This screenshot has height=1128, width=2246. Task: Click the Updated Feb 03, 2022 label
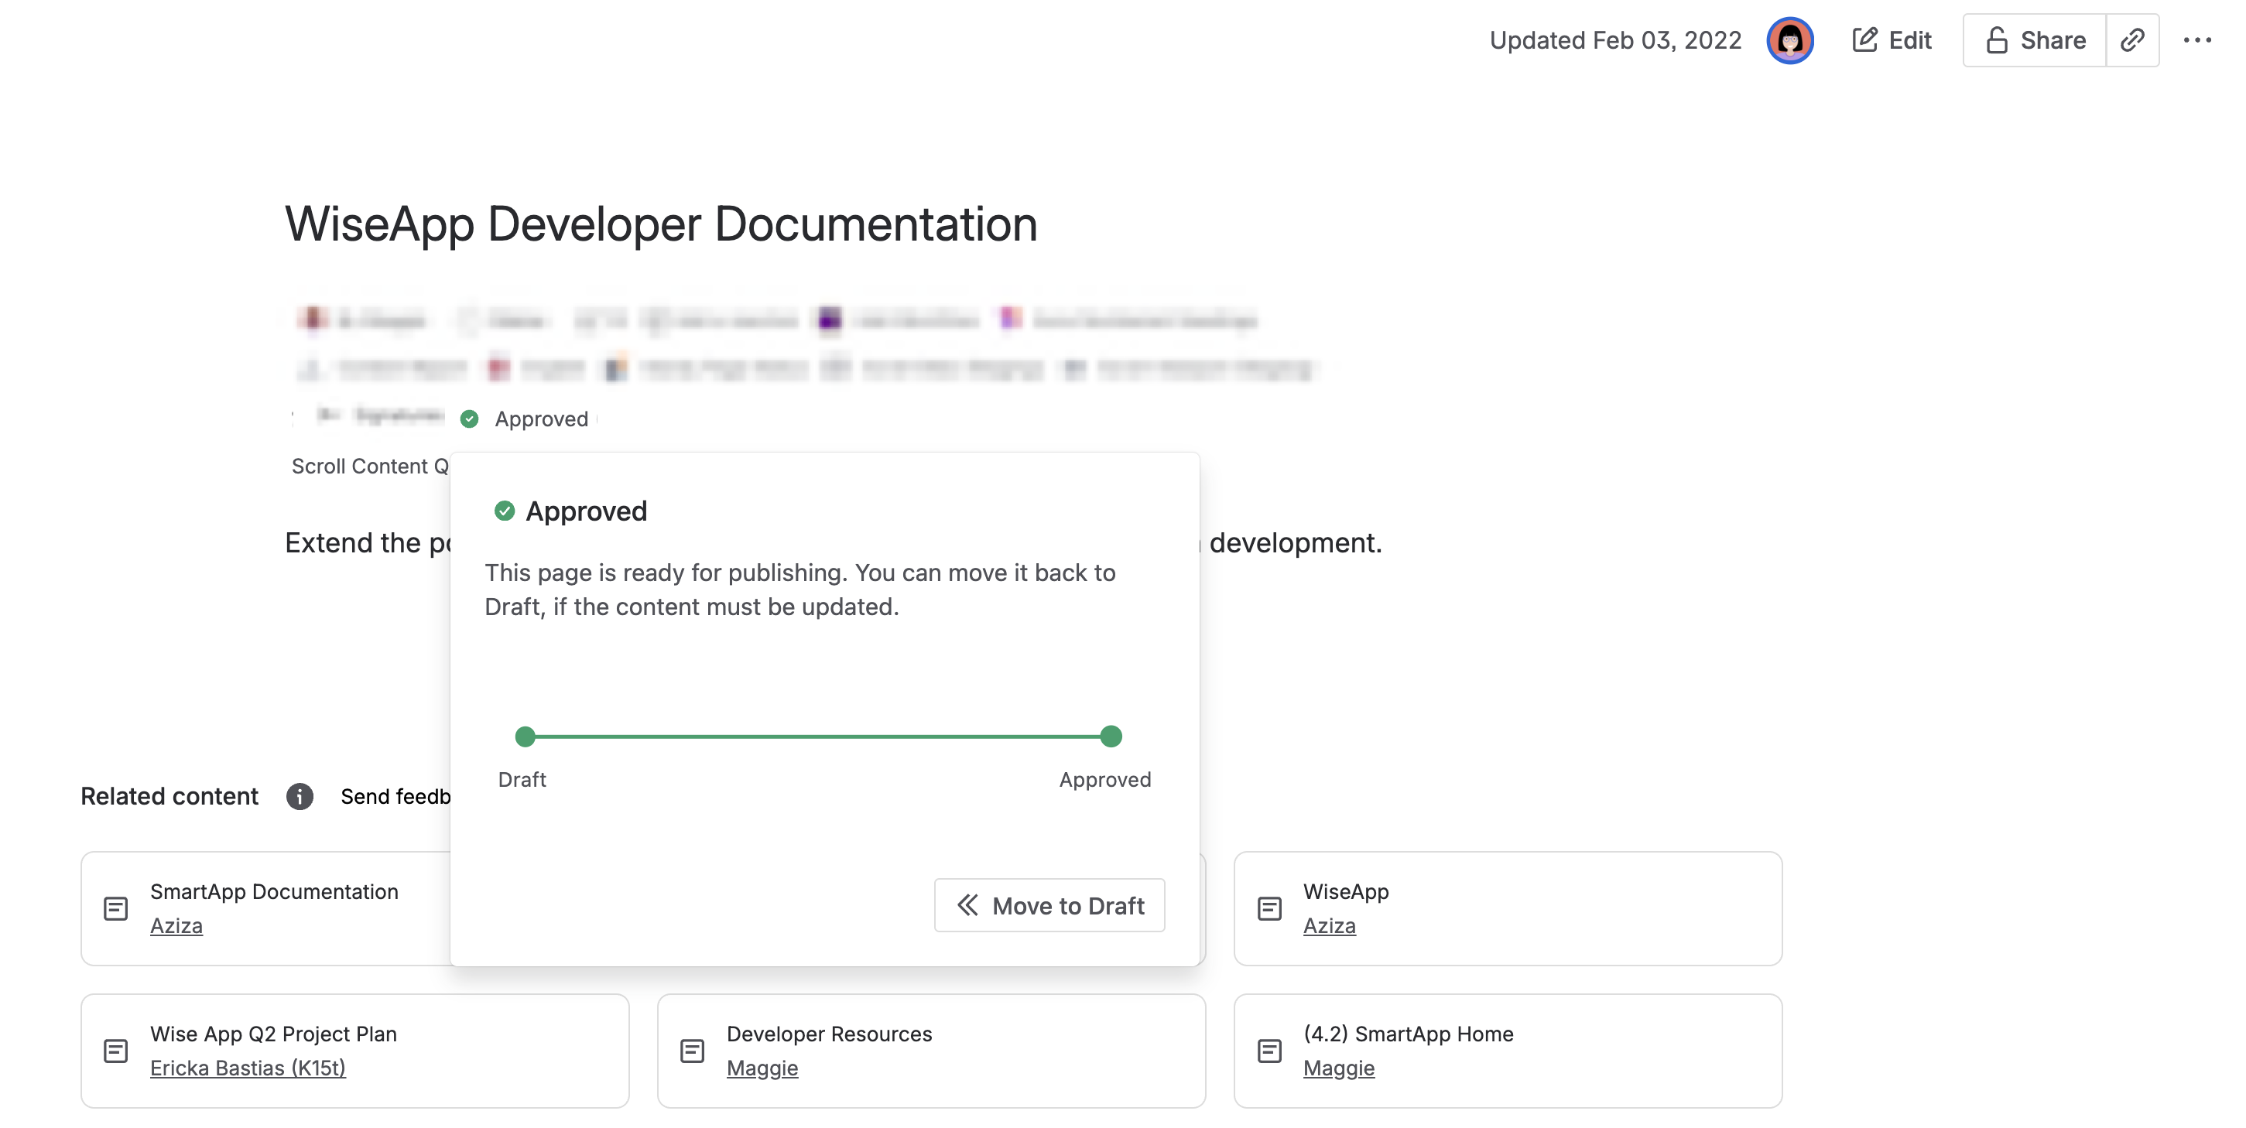click(x=1614, y=39)
